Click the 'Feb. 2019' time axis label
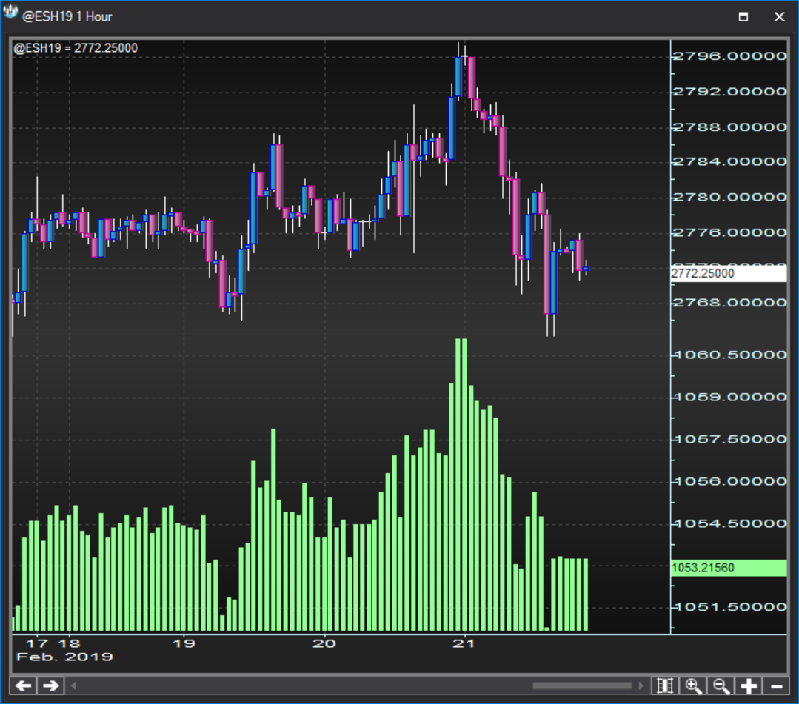Image resolution: width=799 pixels, height=704 pixels. point(64,657)
